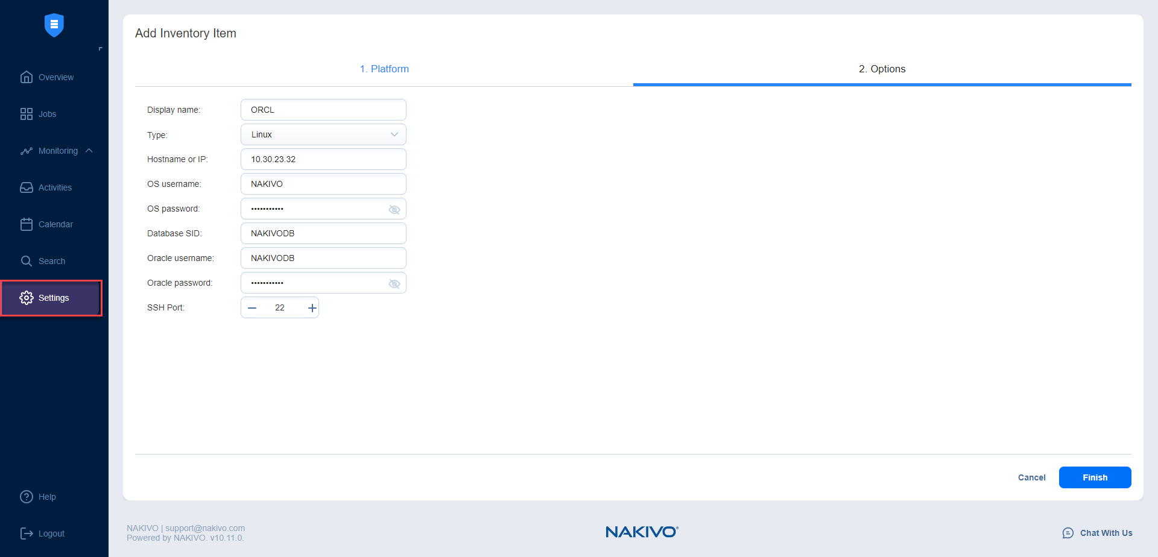Open the Activities inbox icon

pos(27,187)
